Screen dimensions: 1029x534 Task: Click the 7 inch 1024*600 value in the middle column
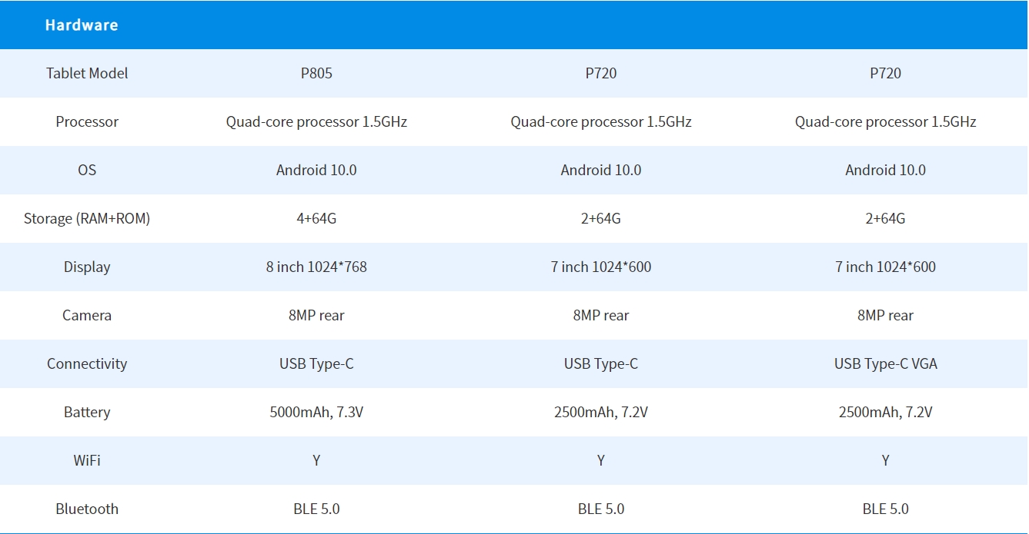click(x=601, y=267)
